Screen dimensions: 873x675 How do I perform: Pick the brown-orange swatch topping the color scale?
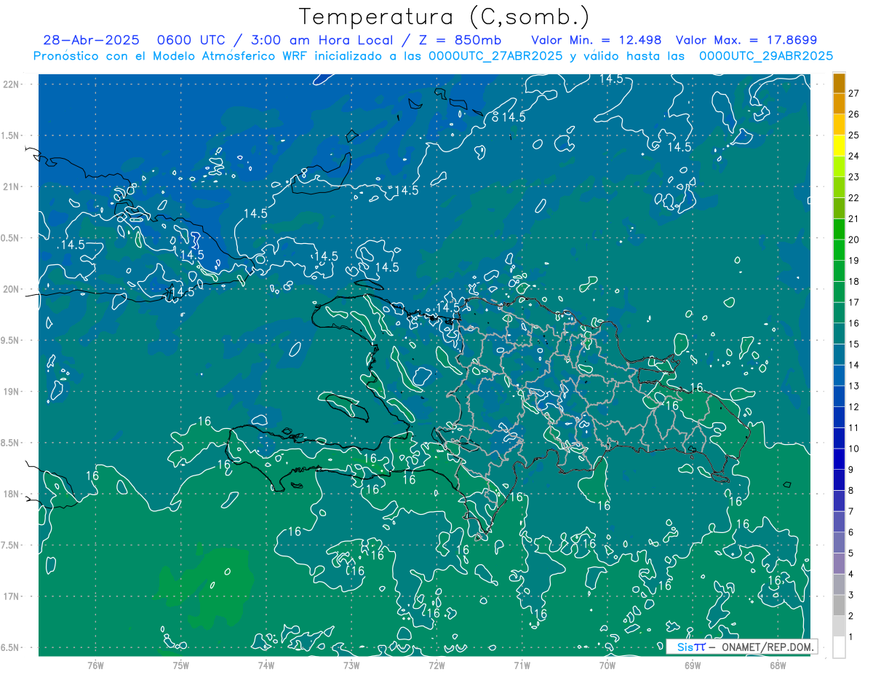(839, 83)
